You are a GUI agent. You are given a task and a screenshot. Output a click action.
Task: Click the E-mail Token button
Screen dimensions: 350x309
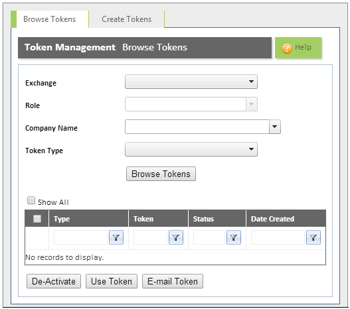click(x=173, y=281)
